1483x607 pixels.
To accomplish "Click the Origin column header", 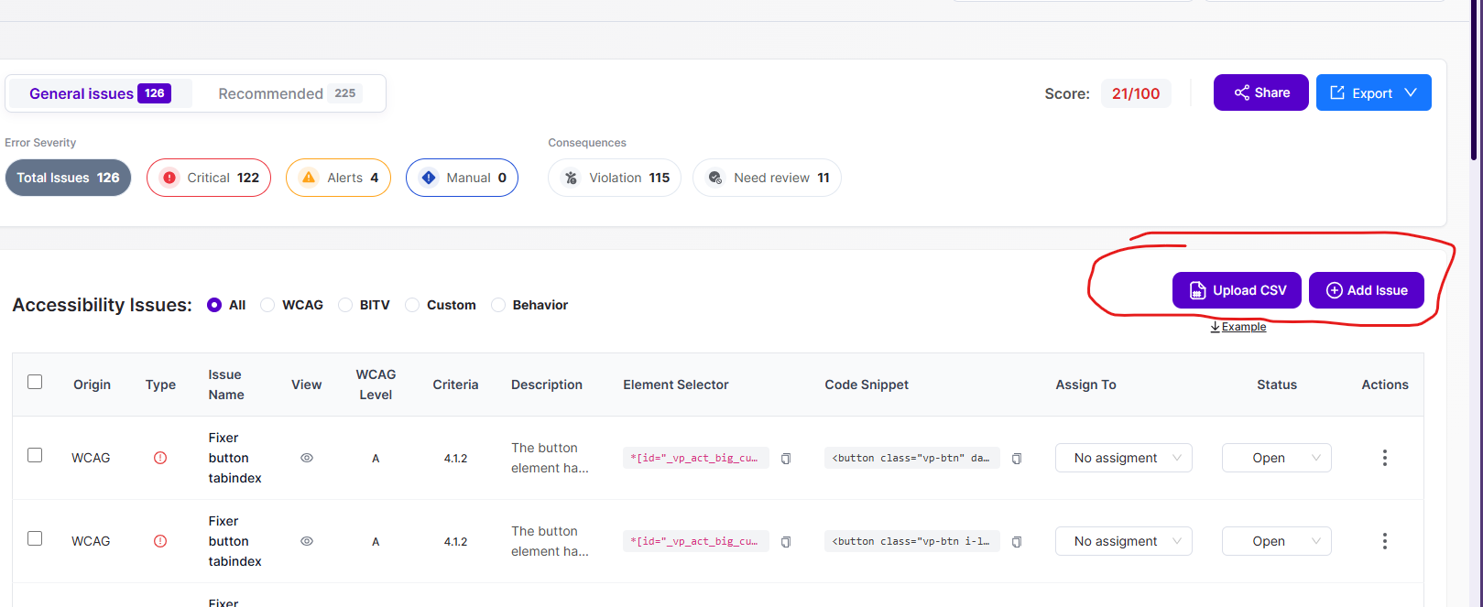I will (92, 385).
